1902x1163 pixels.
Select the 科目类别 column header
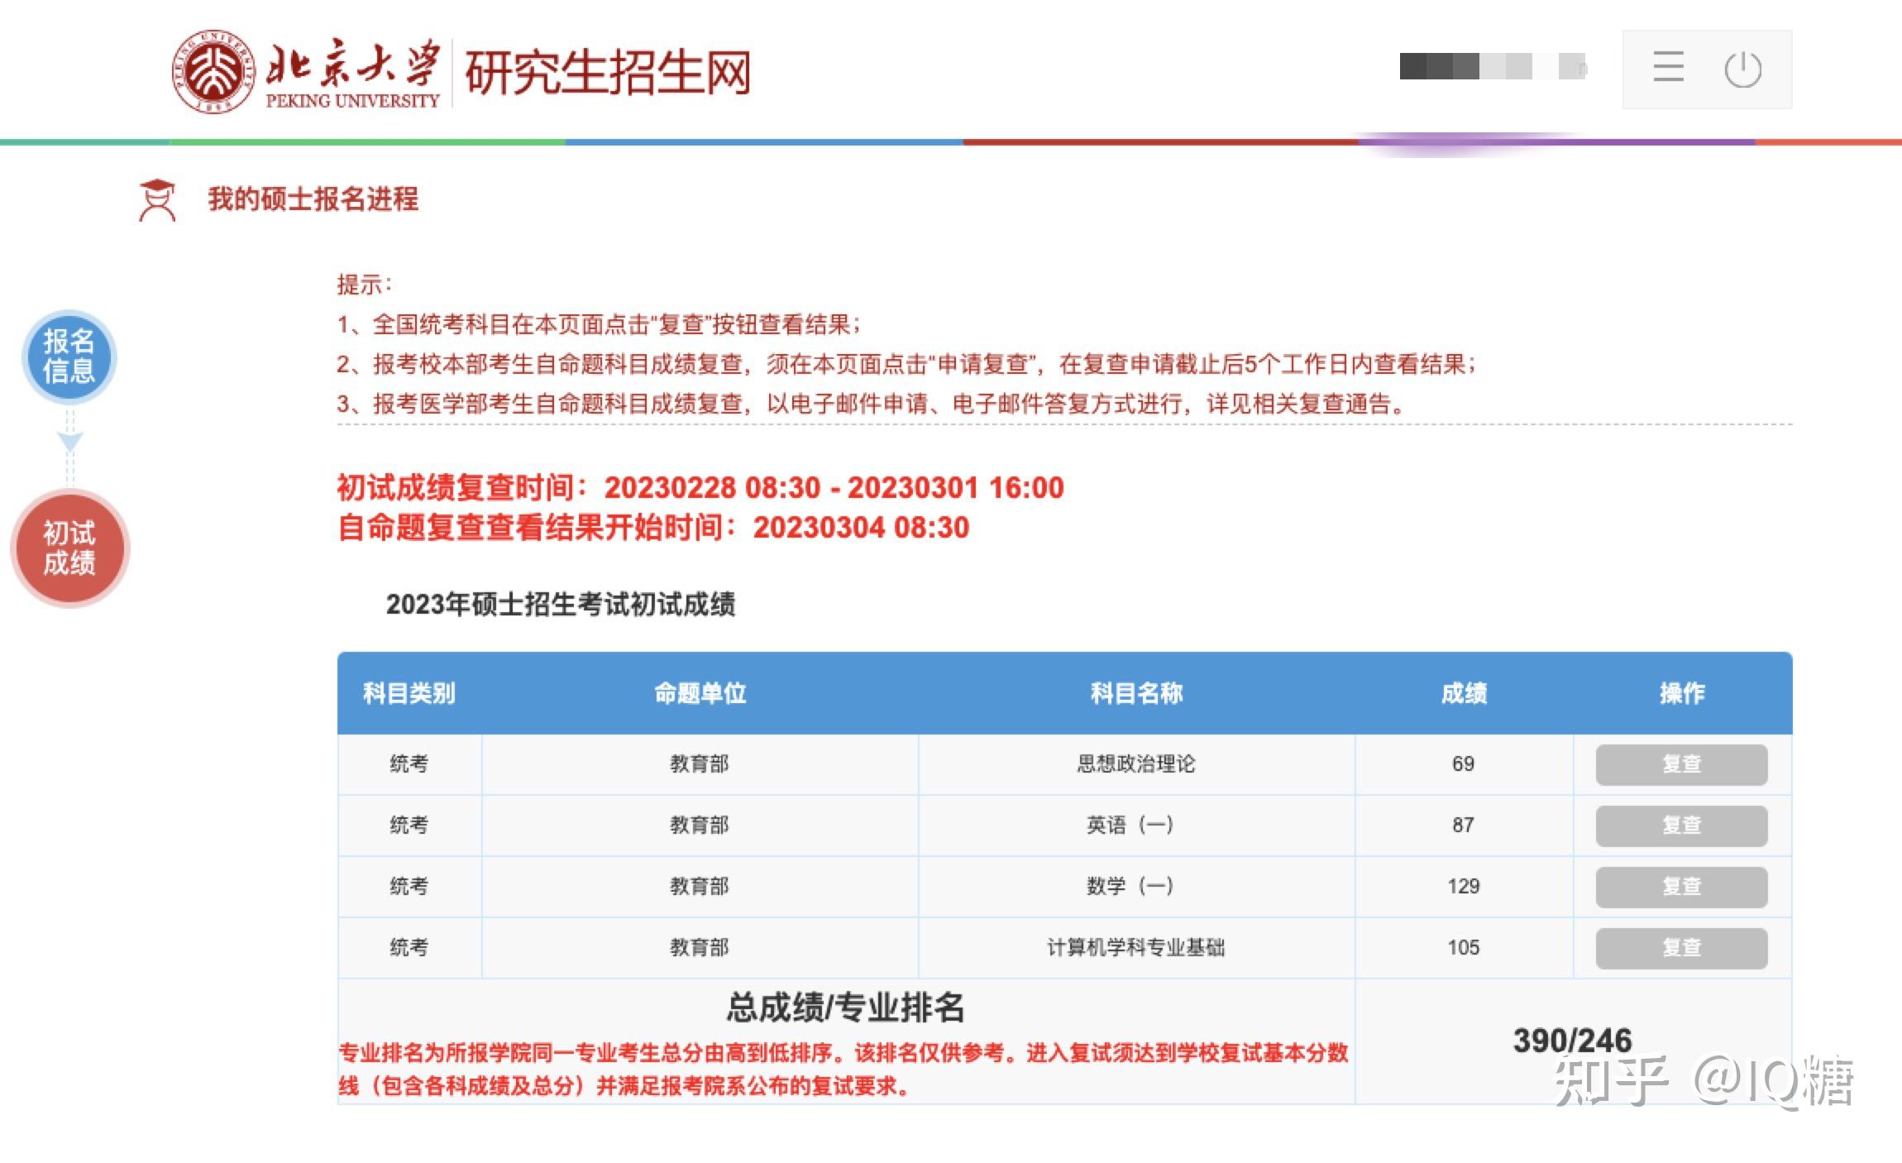coord(409,693)
